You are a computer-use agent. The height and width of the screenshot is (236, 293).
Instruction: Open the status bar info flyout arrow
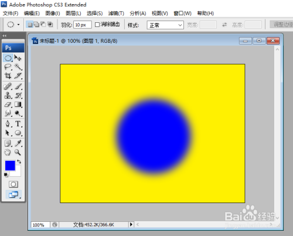tap(131, 224)
